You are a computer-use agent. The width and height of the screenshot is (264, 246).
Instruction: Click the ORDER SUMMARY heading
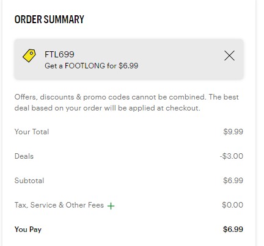click(x=49, y=20)
